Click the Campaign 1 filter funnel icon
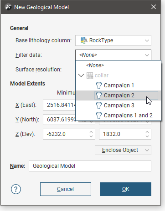 (x=99, y=85)
